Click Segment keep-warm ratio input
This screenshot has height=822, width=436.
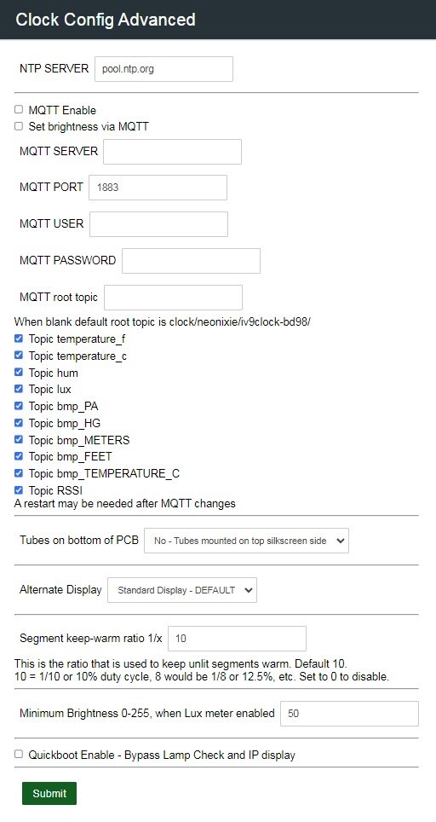[x=237, y=639]
